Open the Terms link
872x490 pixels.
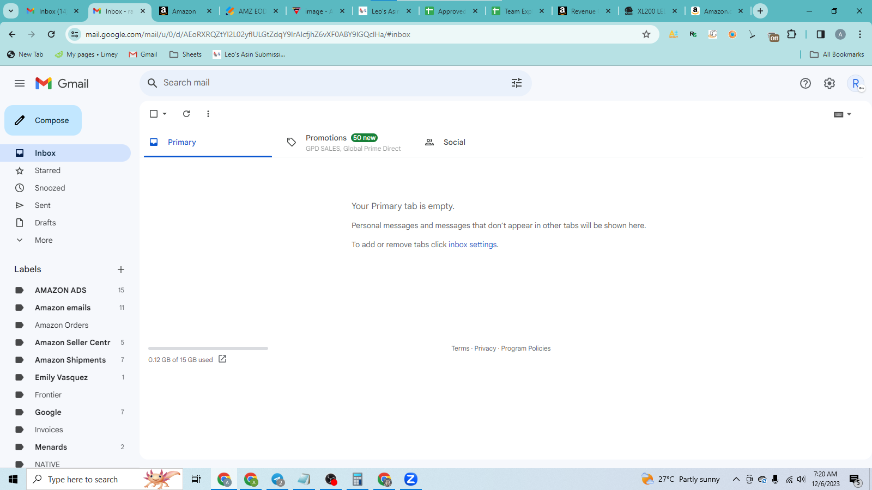pyautogui.click(x=461, y=348)
